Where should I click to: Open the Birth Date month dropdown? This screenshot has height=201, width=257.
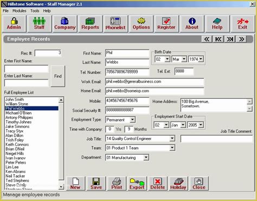(x=184, y=59)
